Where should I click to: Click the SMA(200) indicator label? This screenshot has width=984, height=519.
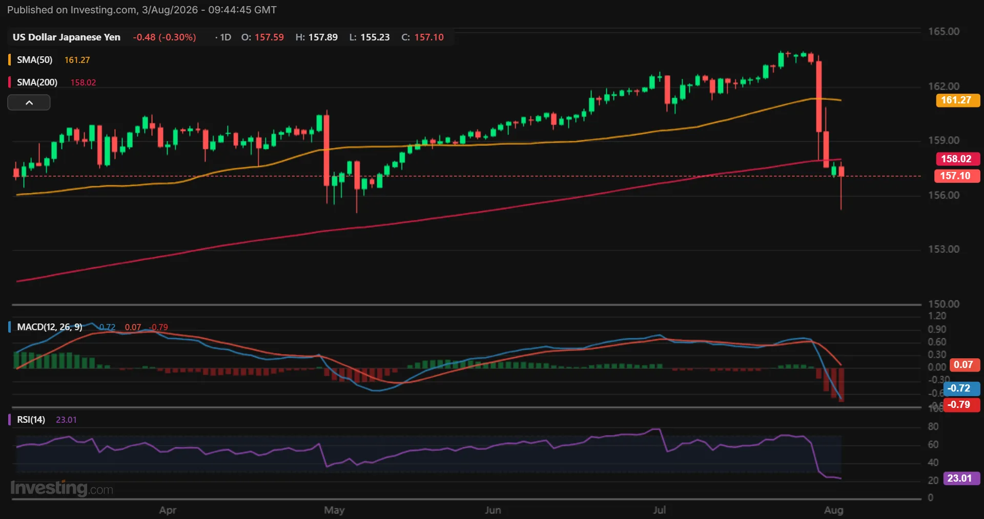click(37, 82)
